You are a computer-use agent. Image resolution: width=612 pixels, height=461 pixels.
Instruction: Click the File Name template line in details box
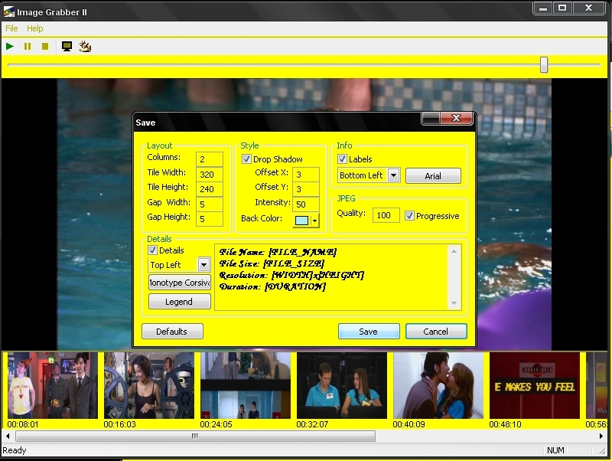[x=278, y=252]
